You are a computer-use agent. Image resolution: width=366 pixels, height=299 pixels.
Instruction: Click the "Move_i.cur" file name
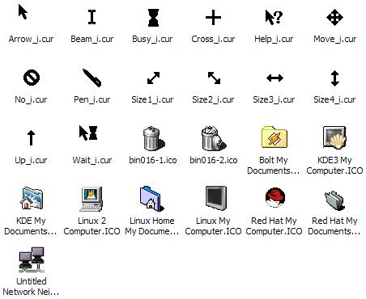[335, 39]
